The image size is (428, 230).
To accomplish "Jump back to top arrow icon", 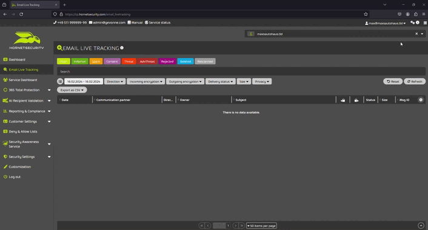I will click(x=421, y=225).
